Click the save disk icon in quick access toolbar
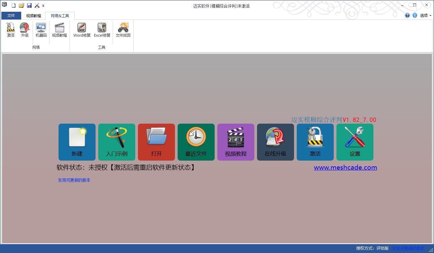Screen dimensions: 434x253 [29, 5]
